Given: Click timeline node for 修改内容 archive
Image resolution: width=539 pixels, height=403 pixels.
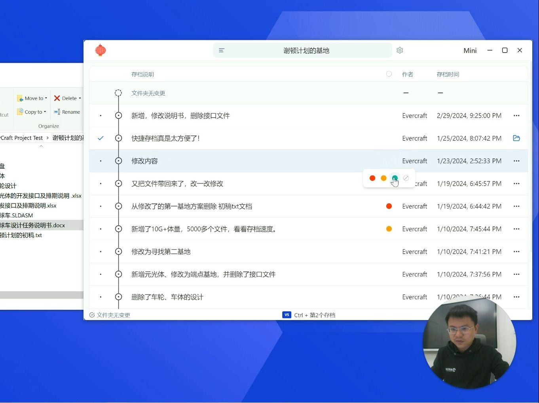Looking at the screenshot, I should 118,161.
